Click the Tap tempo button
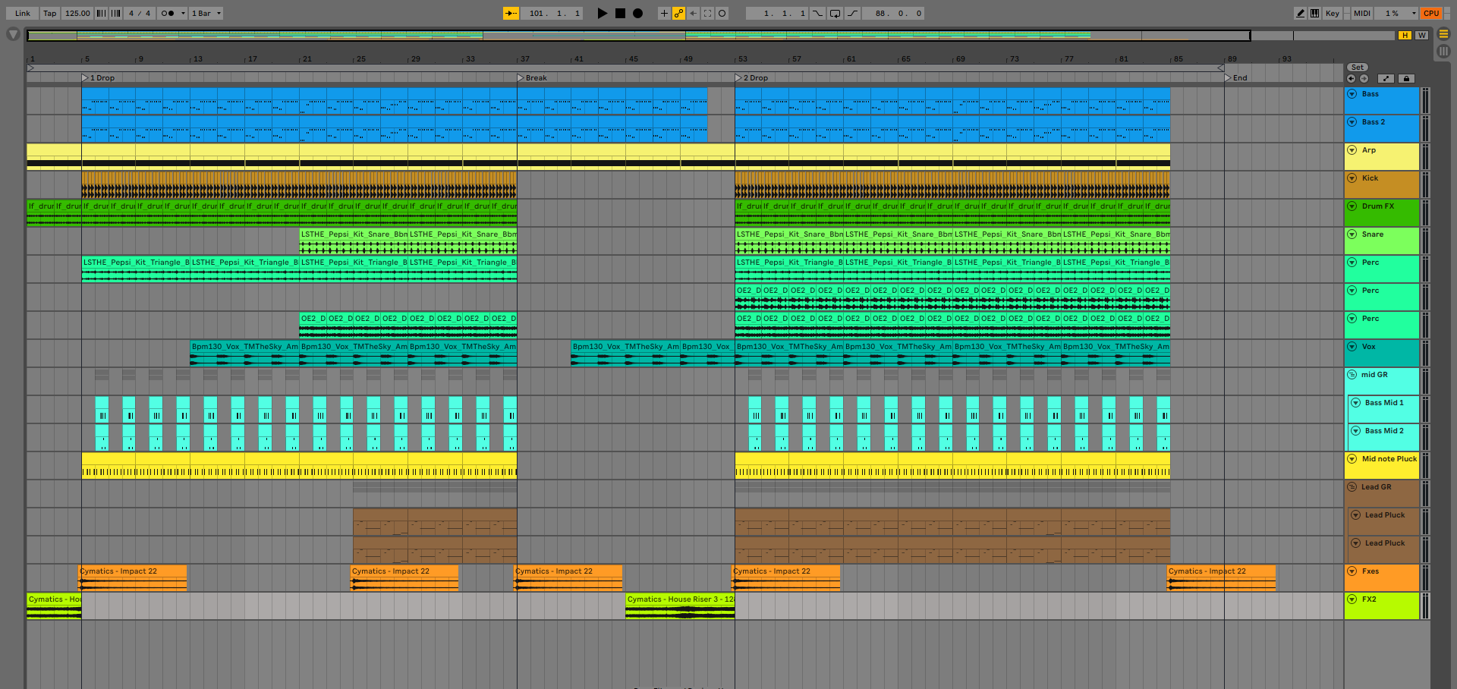This screenshot has height=689, width=1457. click(x=49, y=13)
